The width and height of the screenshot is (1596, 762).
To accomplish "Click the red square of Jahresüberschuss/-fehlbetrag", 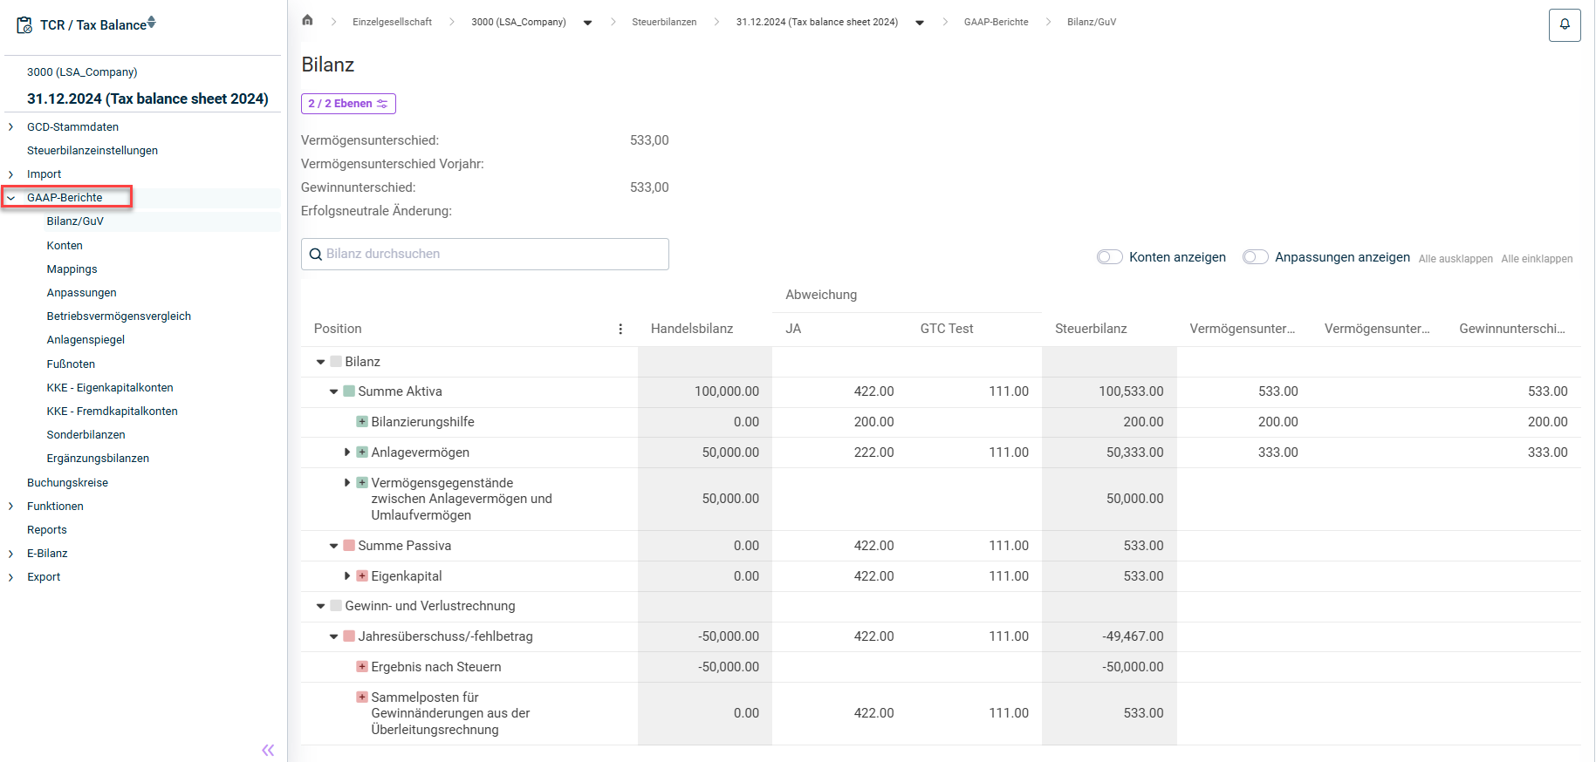I will tap(349, 636).
